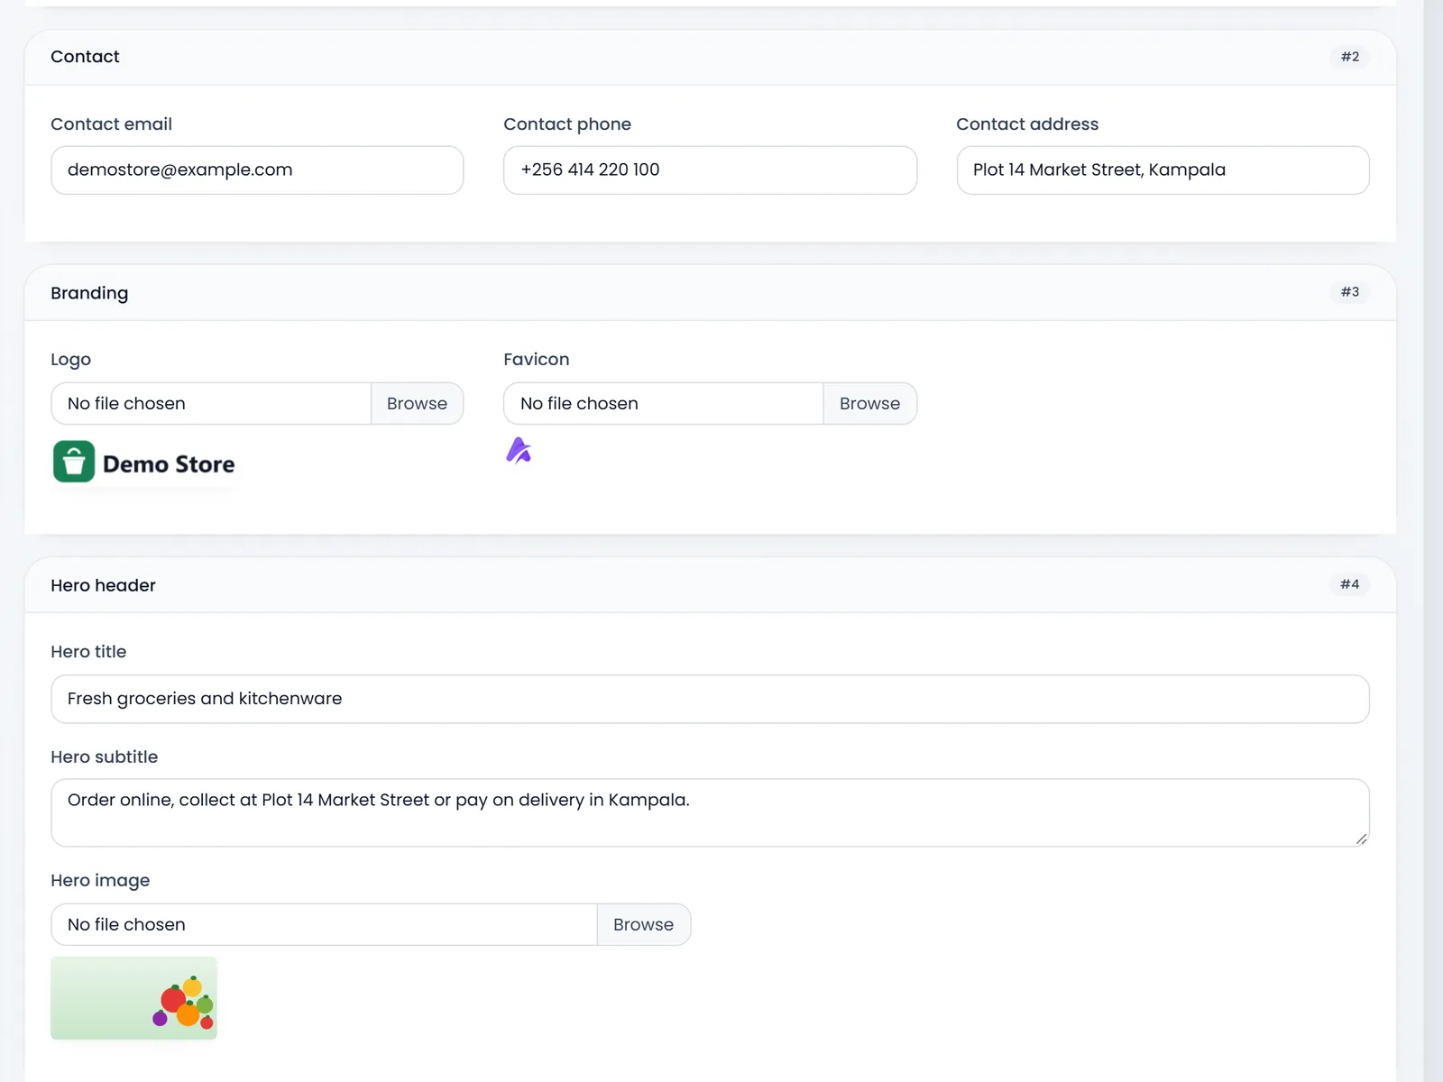Screen dimensions: 1443x1082
Task: Click the Favicon 'No file chosen' field
Action: pyautogui.click(x=664, y=404)
